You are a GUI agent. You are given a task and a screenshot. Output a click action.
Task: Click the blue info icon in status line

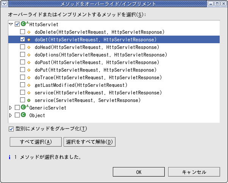9,157
